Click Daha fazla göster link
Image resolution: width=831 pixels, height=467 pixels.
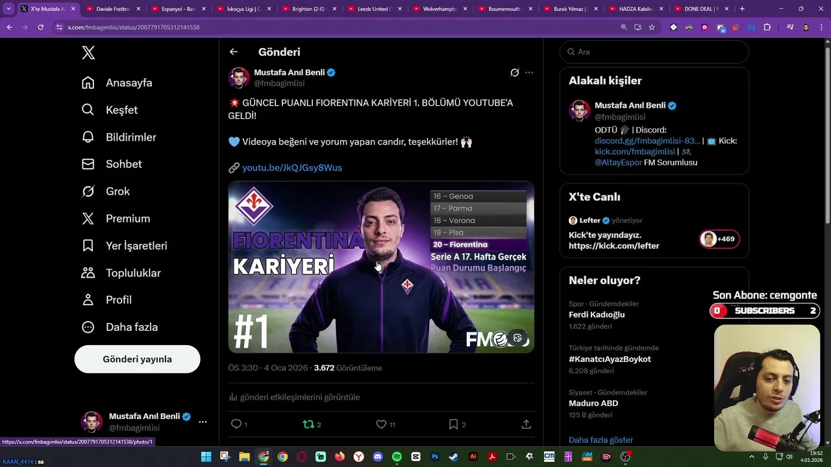pyautogui.click(x=601, y=440)
